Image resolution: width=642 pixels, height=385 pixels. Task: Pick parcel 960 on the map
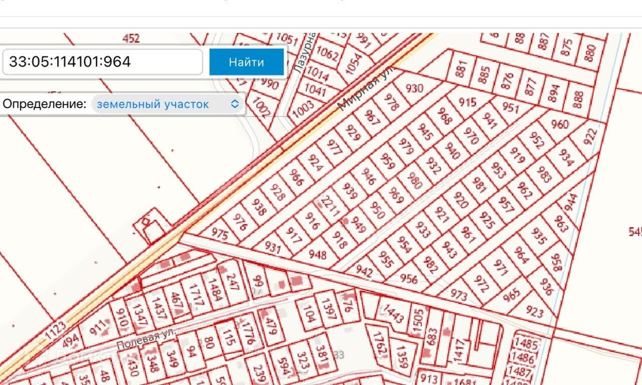[560, 123]
